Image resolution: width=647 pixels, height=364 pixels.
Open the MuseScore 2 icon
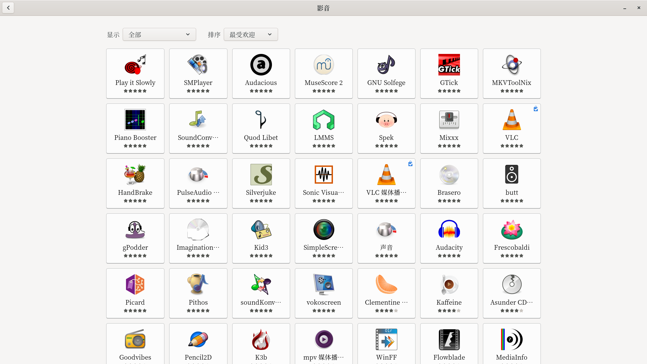point(324,64)
